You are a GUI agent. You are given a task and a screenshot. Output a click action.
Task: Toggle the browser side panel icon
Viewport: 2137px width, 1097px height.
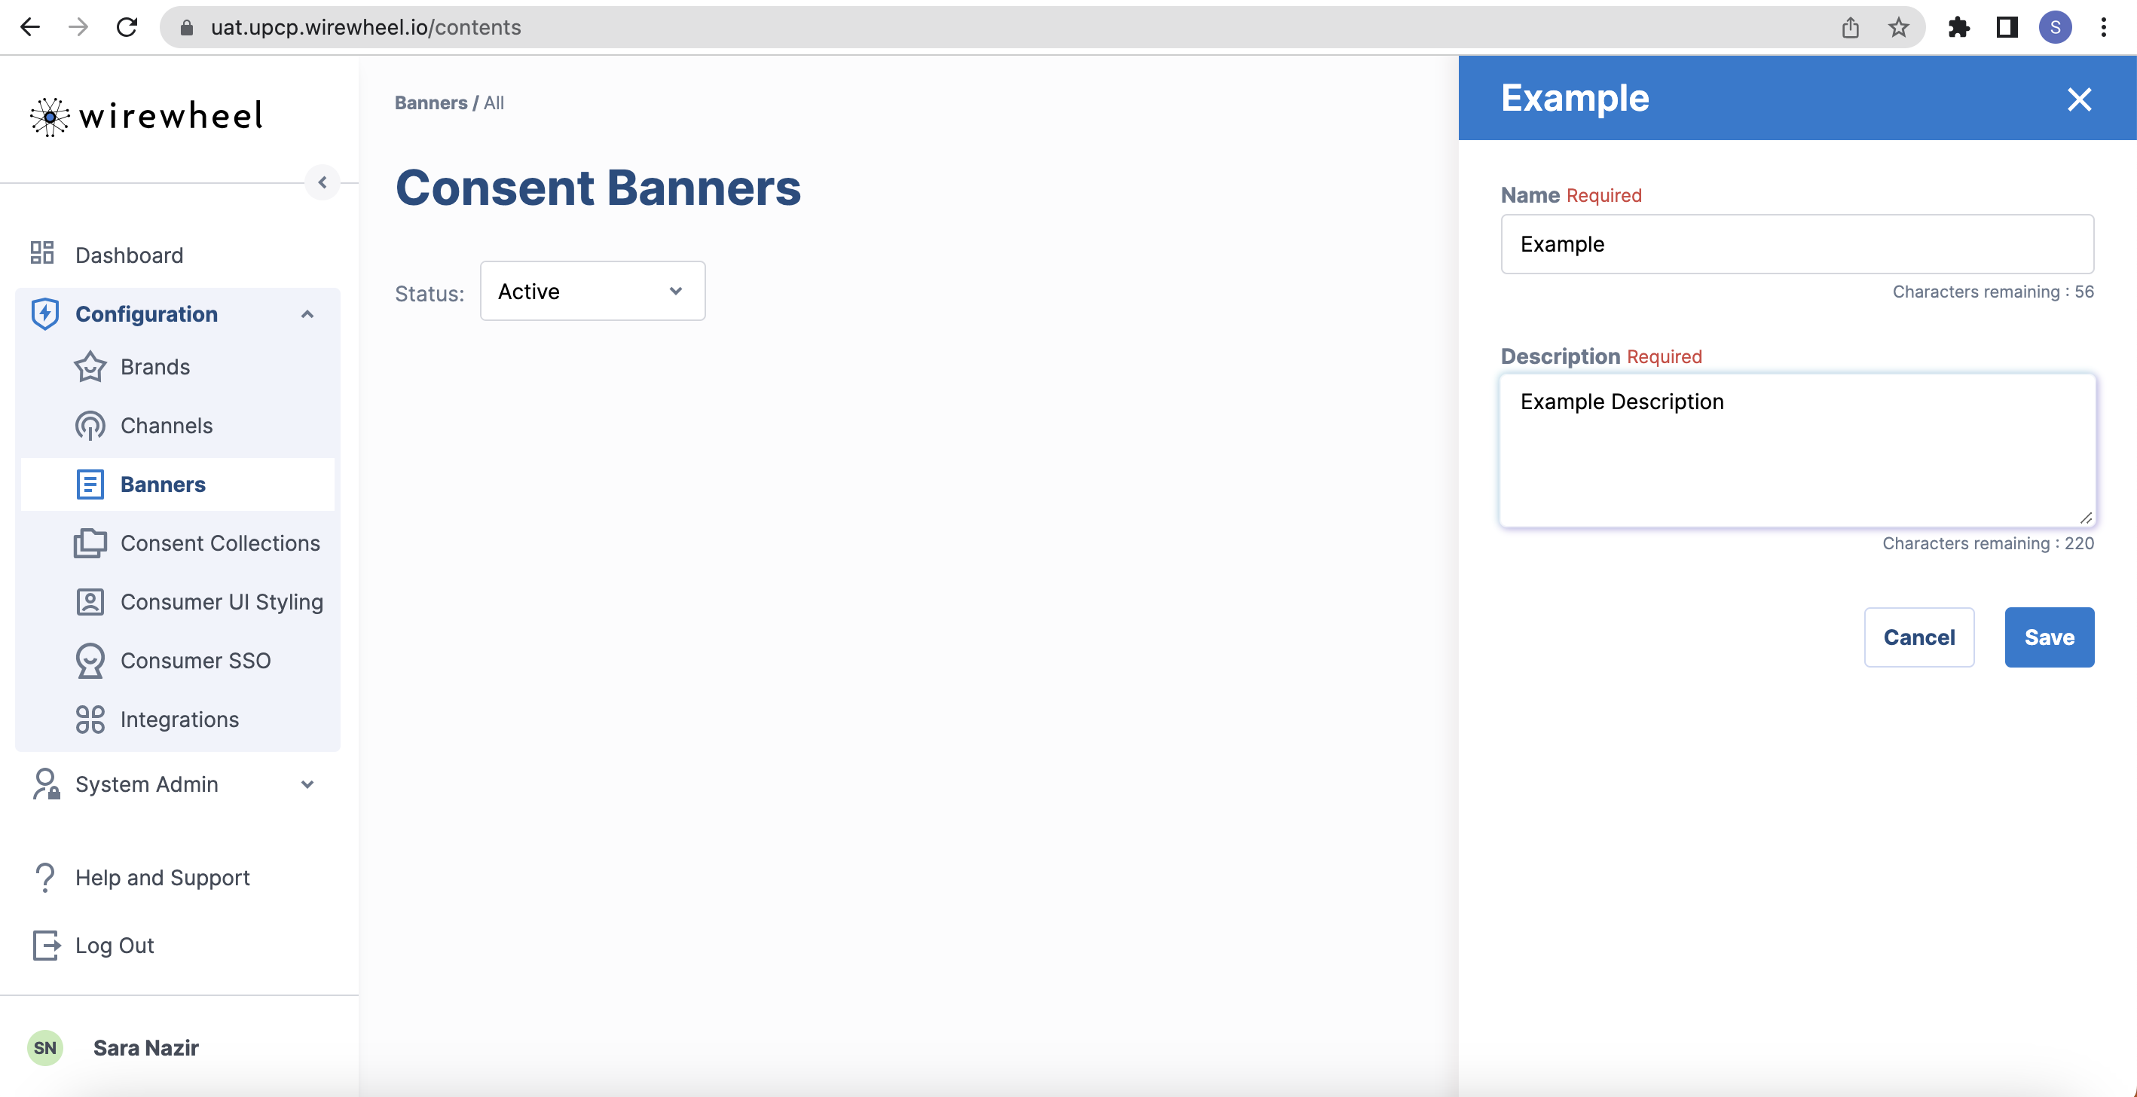pyautogui.click(x=2007, y=27)
